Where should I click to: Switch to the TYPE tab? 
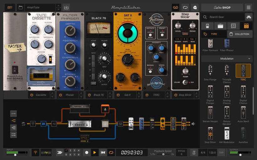click(x=214, y=34)
